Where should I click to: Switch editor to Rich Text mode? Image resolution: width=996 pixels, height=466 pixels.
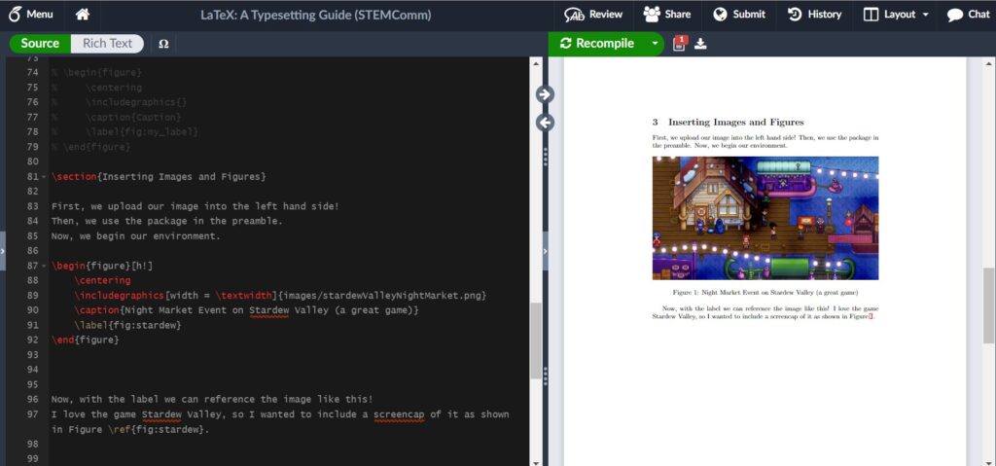[107, 44]
